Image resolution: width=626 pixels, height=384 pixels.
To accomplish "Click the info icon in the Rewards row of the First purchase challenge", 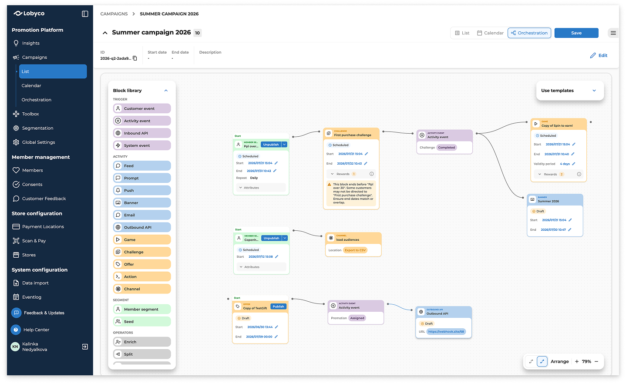I will 371,174.
